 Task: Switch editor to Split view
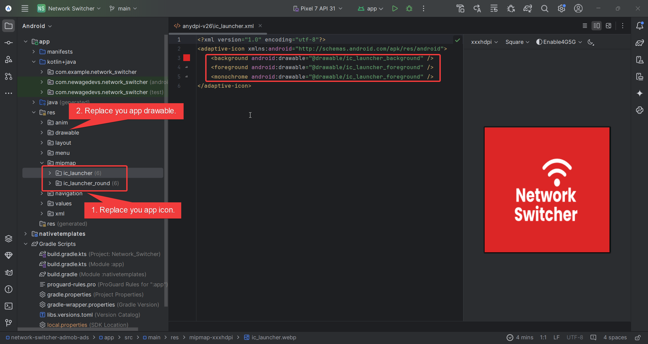click(597, 26)
